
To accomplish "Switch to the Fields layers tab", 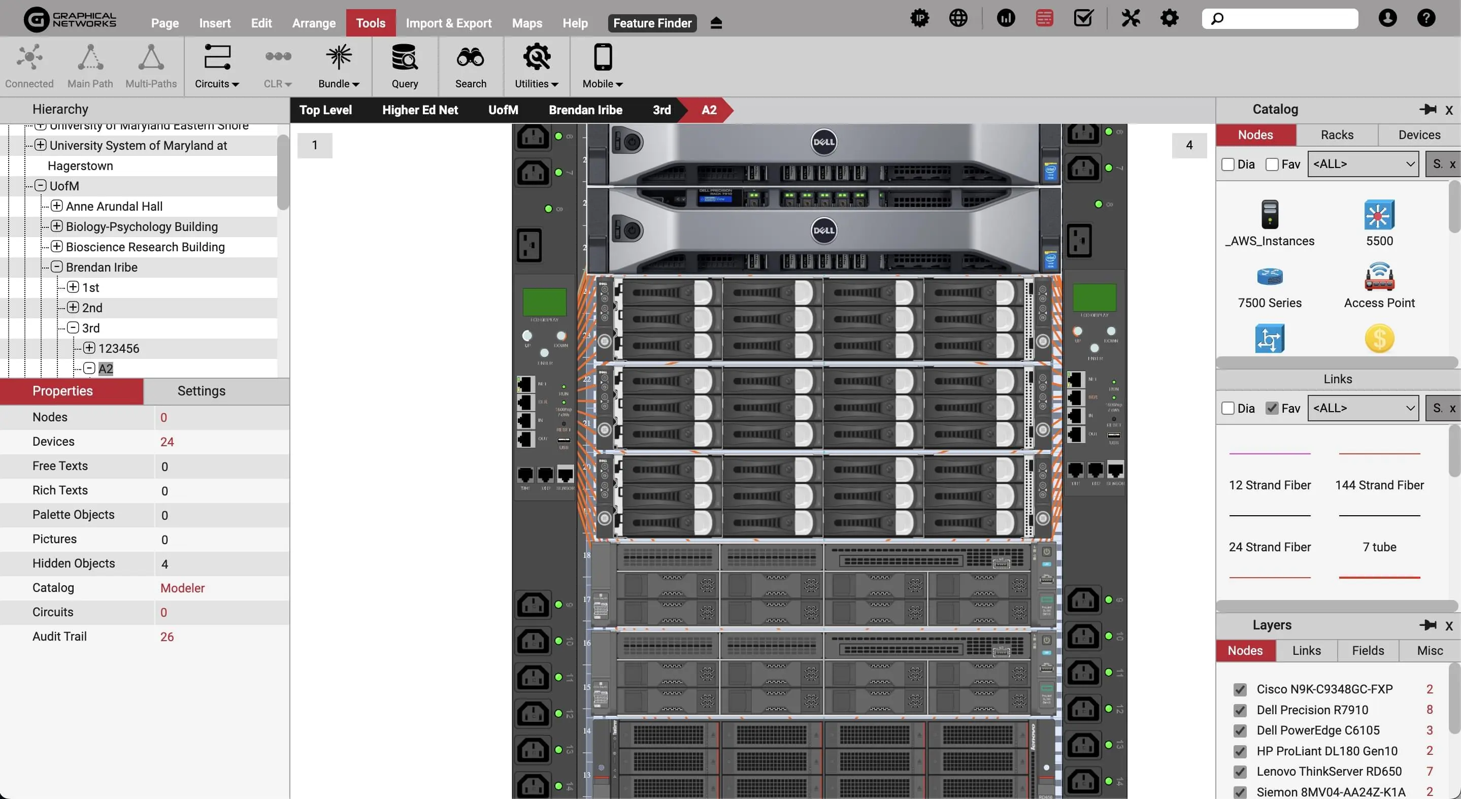I will click(x=1368, y=650).
